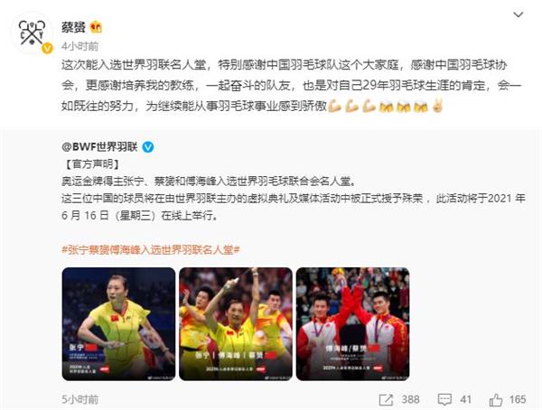Open the @BWF世界羽联 account link

[x=99, y=147]
